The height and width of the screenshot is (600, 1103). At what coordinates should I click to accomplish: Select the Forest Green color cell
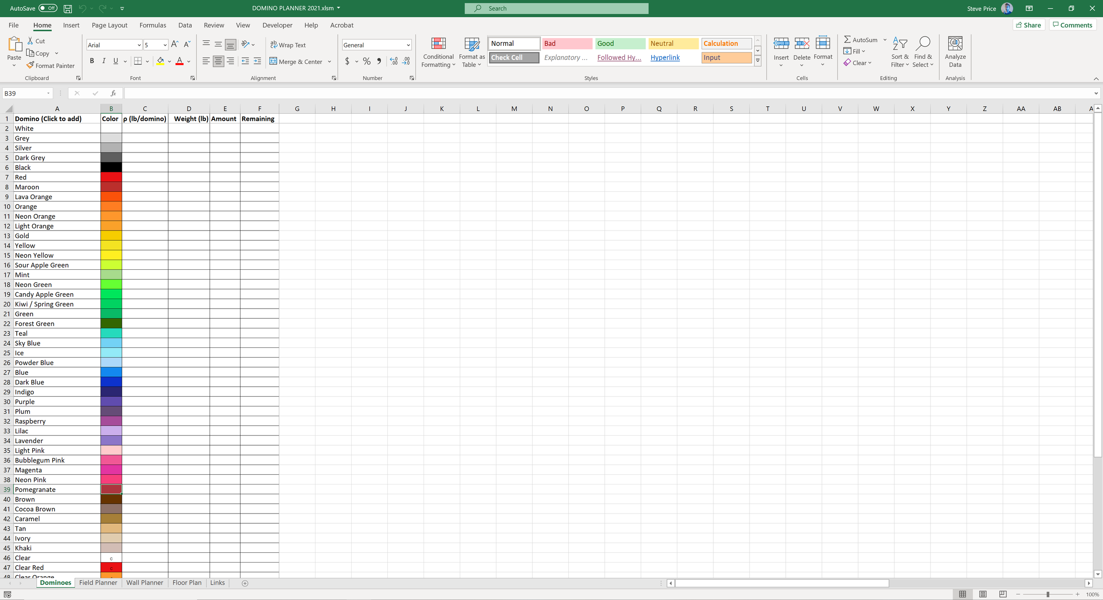pos(111,324)
